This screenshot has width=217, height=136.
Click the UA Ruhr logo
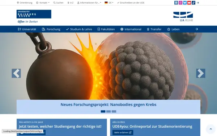[183, 17]
